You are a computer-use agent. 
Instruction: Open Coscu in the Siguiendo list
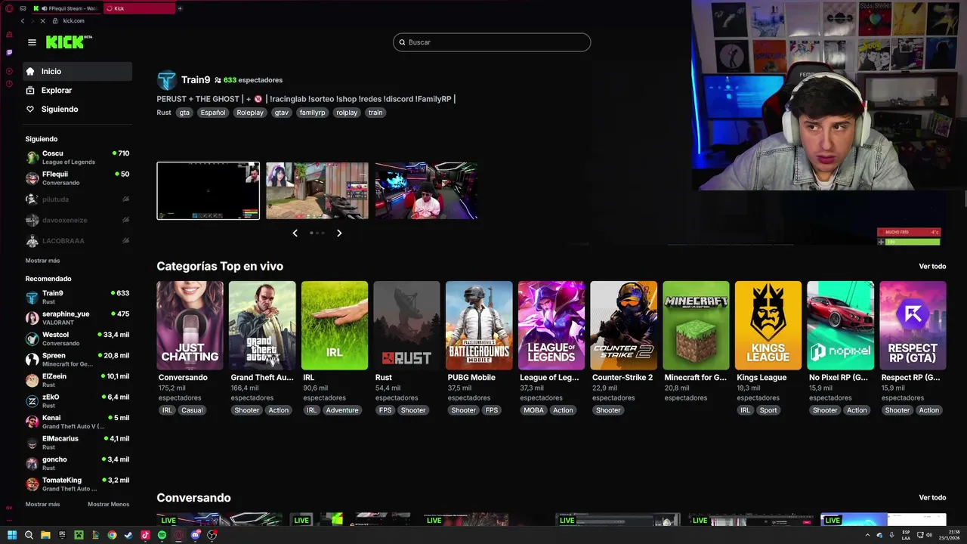click(77, 157)
